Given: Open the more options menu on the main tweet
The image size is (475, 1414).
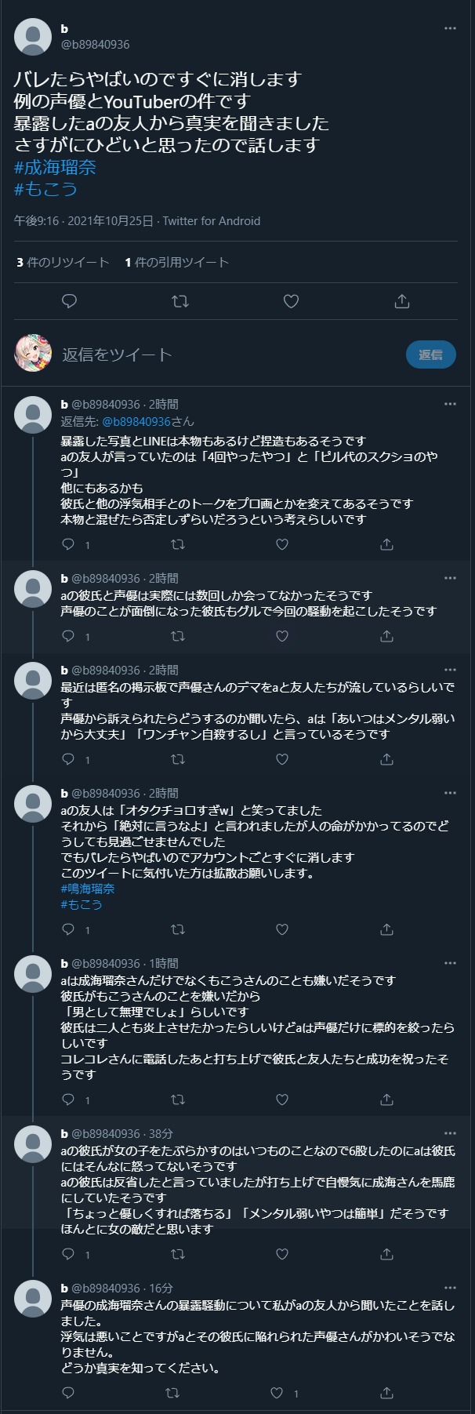Looking at the screenshot, I should pos(450,28).
